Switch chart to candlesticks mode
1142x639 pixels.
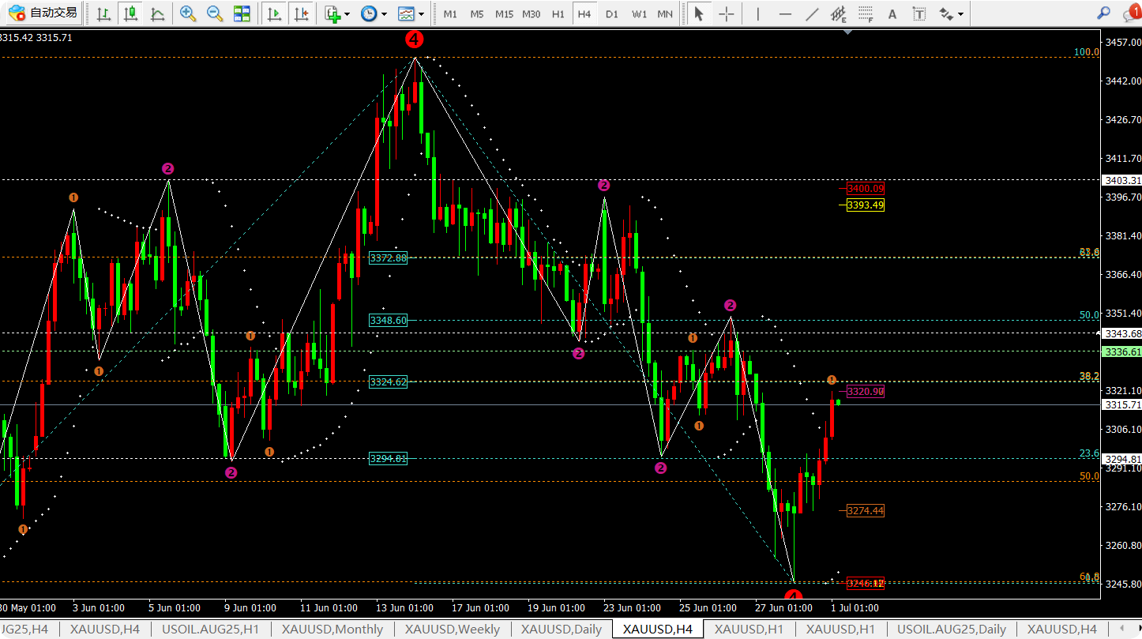[x=130, y=13]
